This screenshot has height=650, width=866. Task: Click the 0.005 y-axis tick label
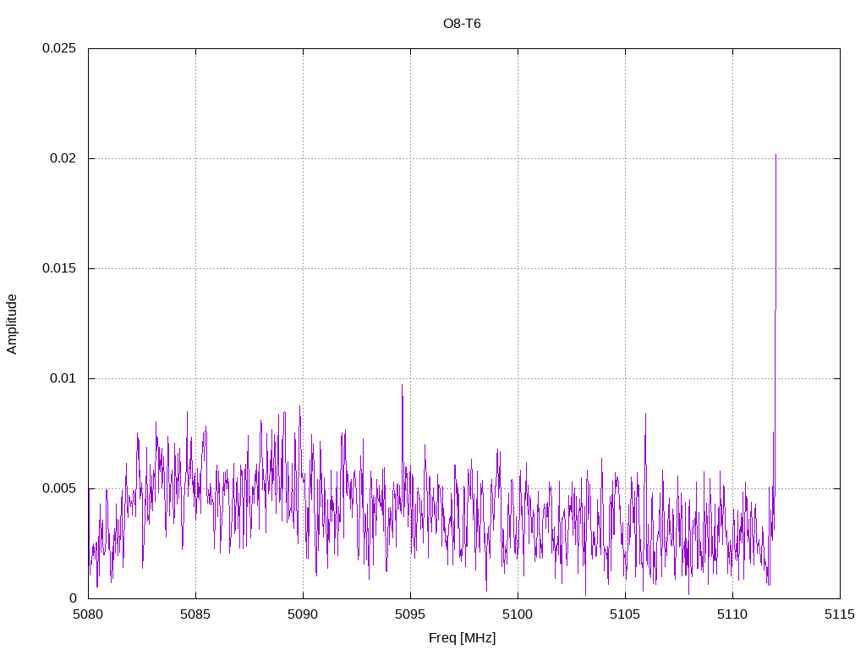click(x=59, y=488)
